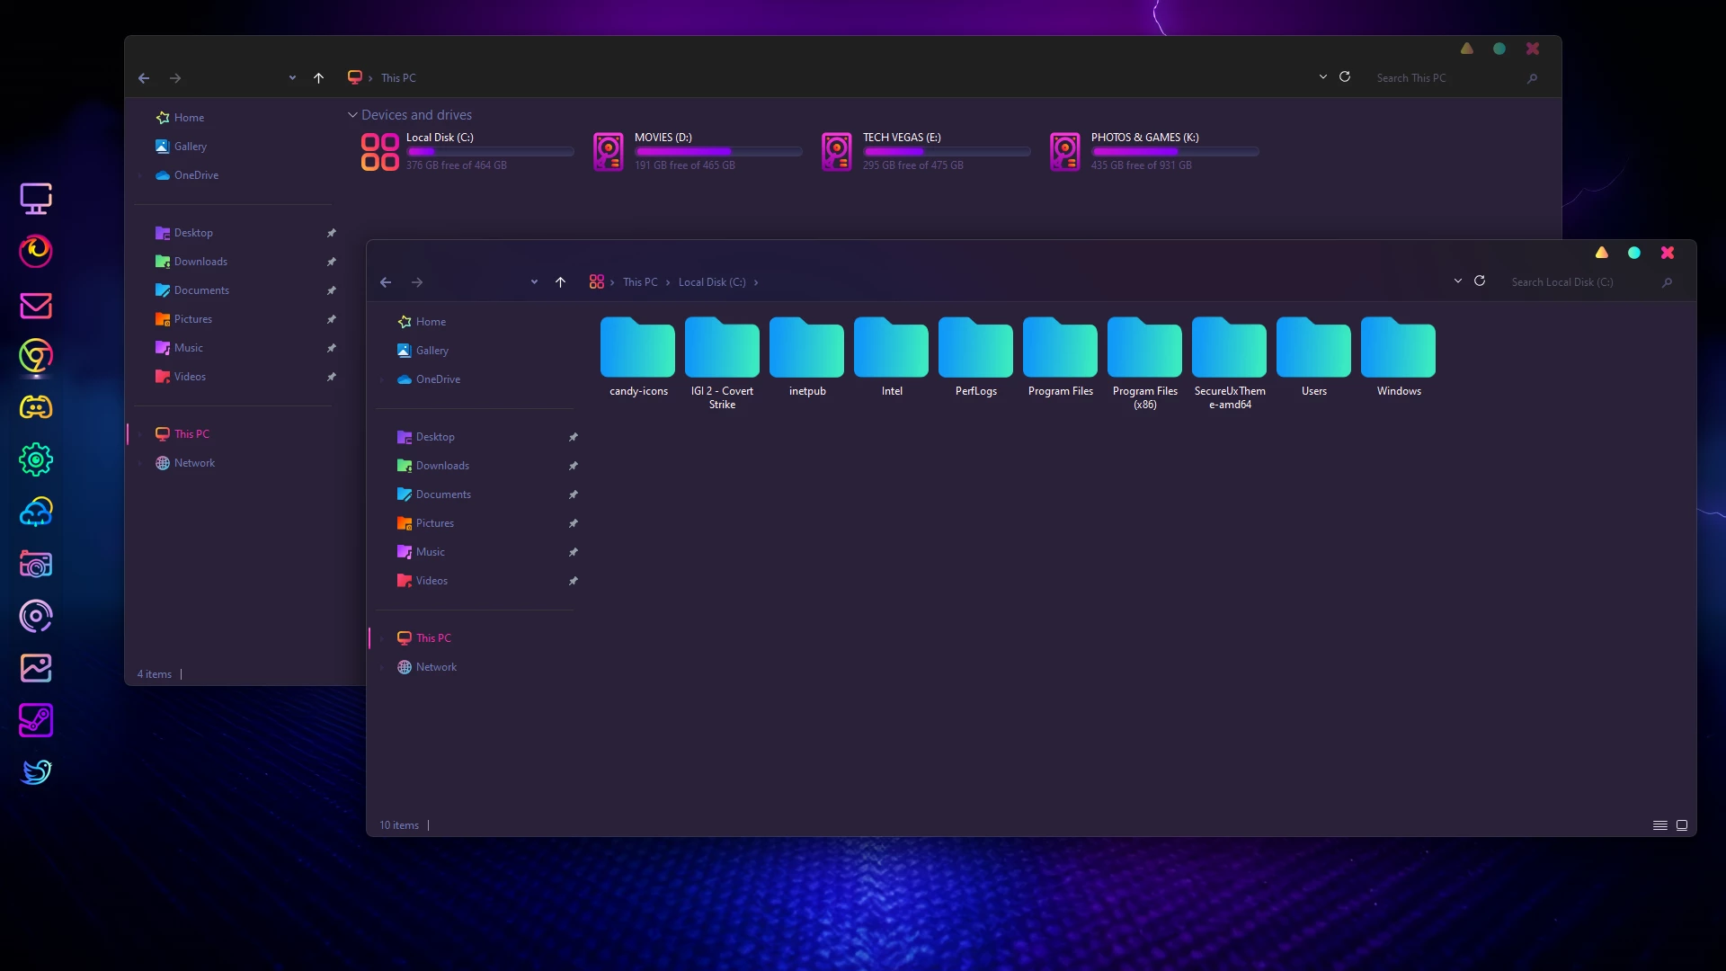Go up one level in the Local Disk window
Screen dimensions: 1726x971
coord(560,282)
